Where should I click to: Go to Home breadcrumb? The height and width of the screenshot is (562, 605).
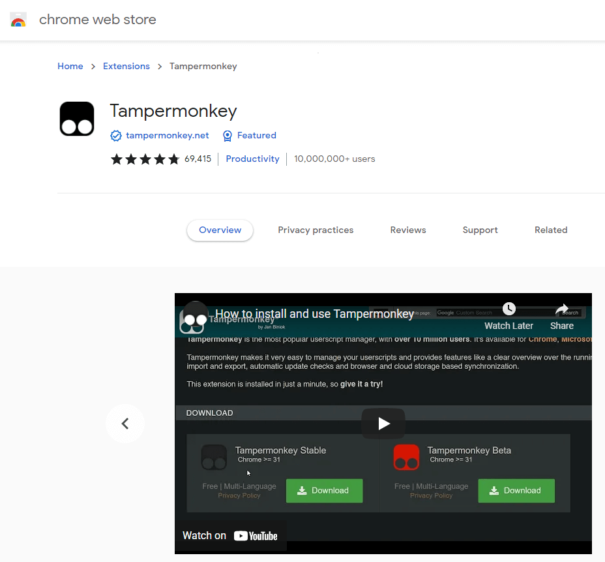[x=70, y=66]
